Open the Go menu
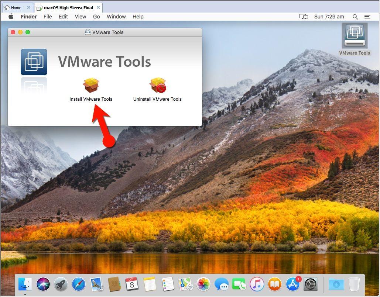Viewport: 380px width, 297px height. pyautogui.click(x=96, y=17)
